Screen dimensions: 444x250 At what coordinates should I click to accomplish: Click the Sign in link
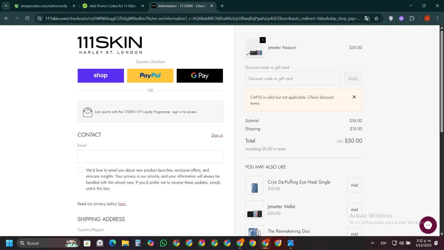217,135
